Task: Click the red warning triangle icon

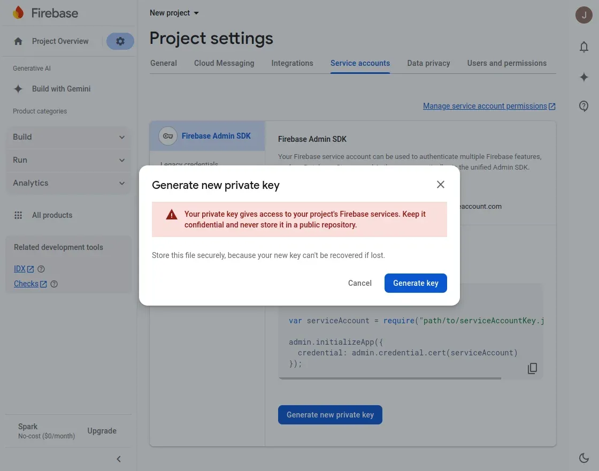Action: 172,215
